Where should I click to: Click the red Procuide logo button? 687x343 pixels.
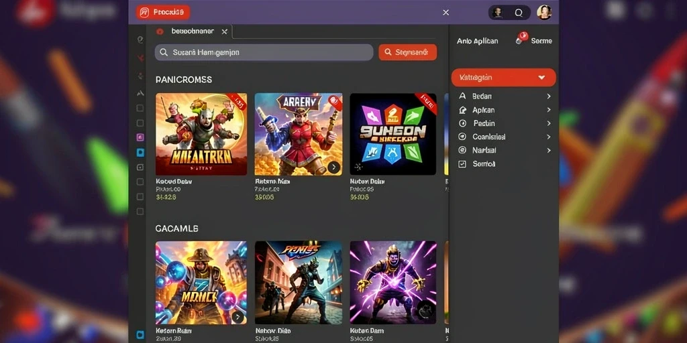coord(163,12)
